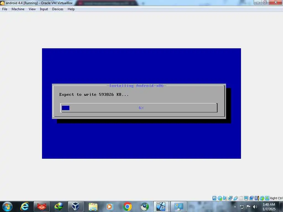The image size is (283, 212).
Task: Open the network adapters status icon
Action: click(230, 198)
